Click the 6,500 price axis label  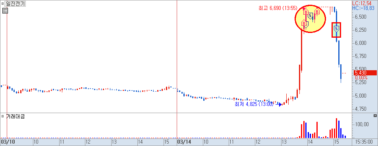pos(361,17)
